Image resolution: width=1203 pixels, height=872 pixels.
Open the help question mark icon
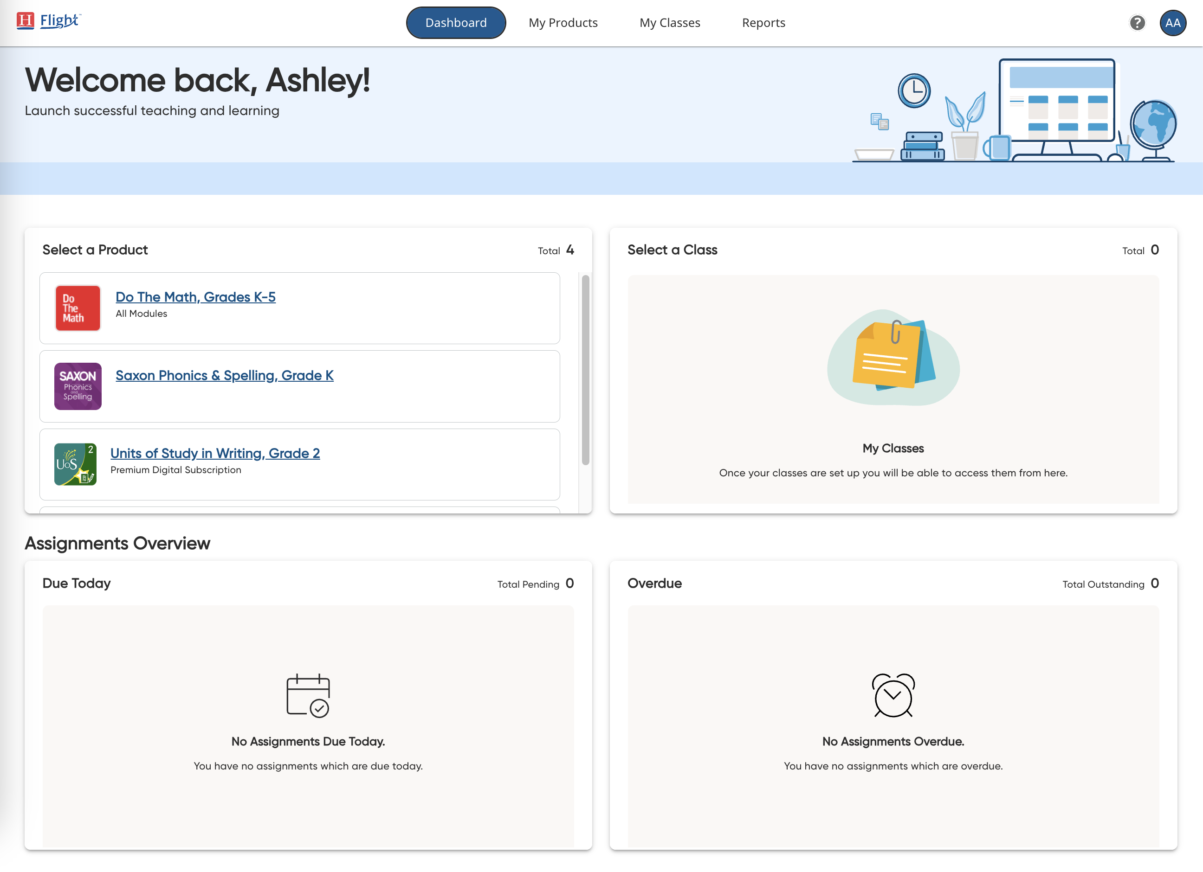[1137, 23]
